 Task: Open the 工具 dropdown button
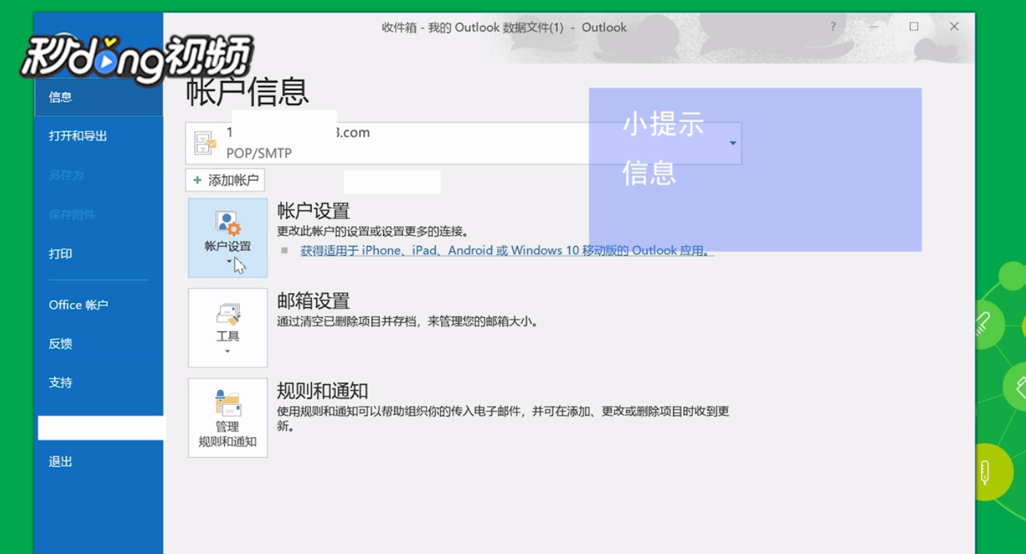(x=228, y=328)
